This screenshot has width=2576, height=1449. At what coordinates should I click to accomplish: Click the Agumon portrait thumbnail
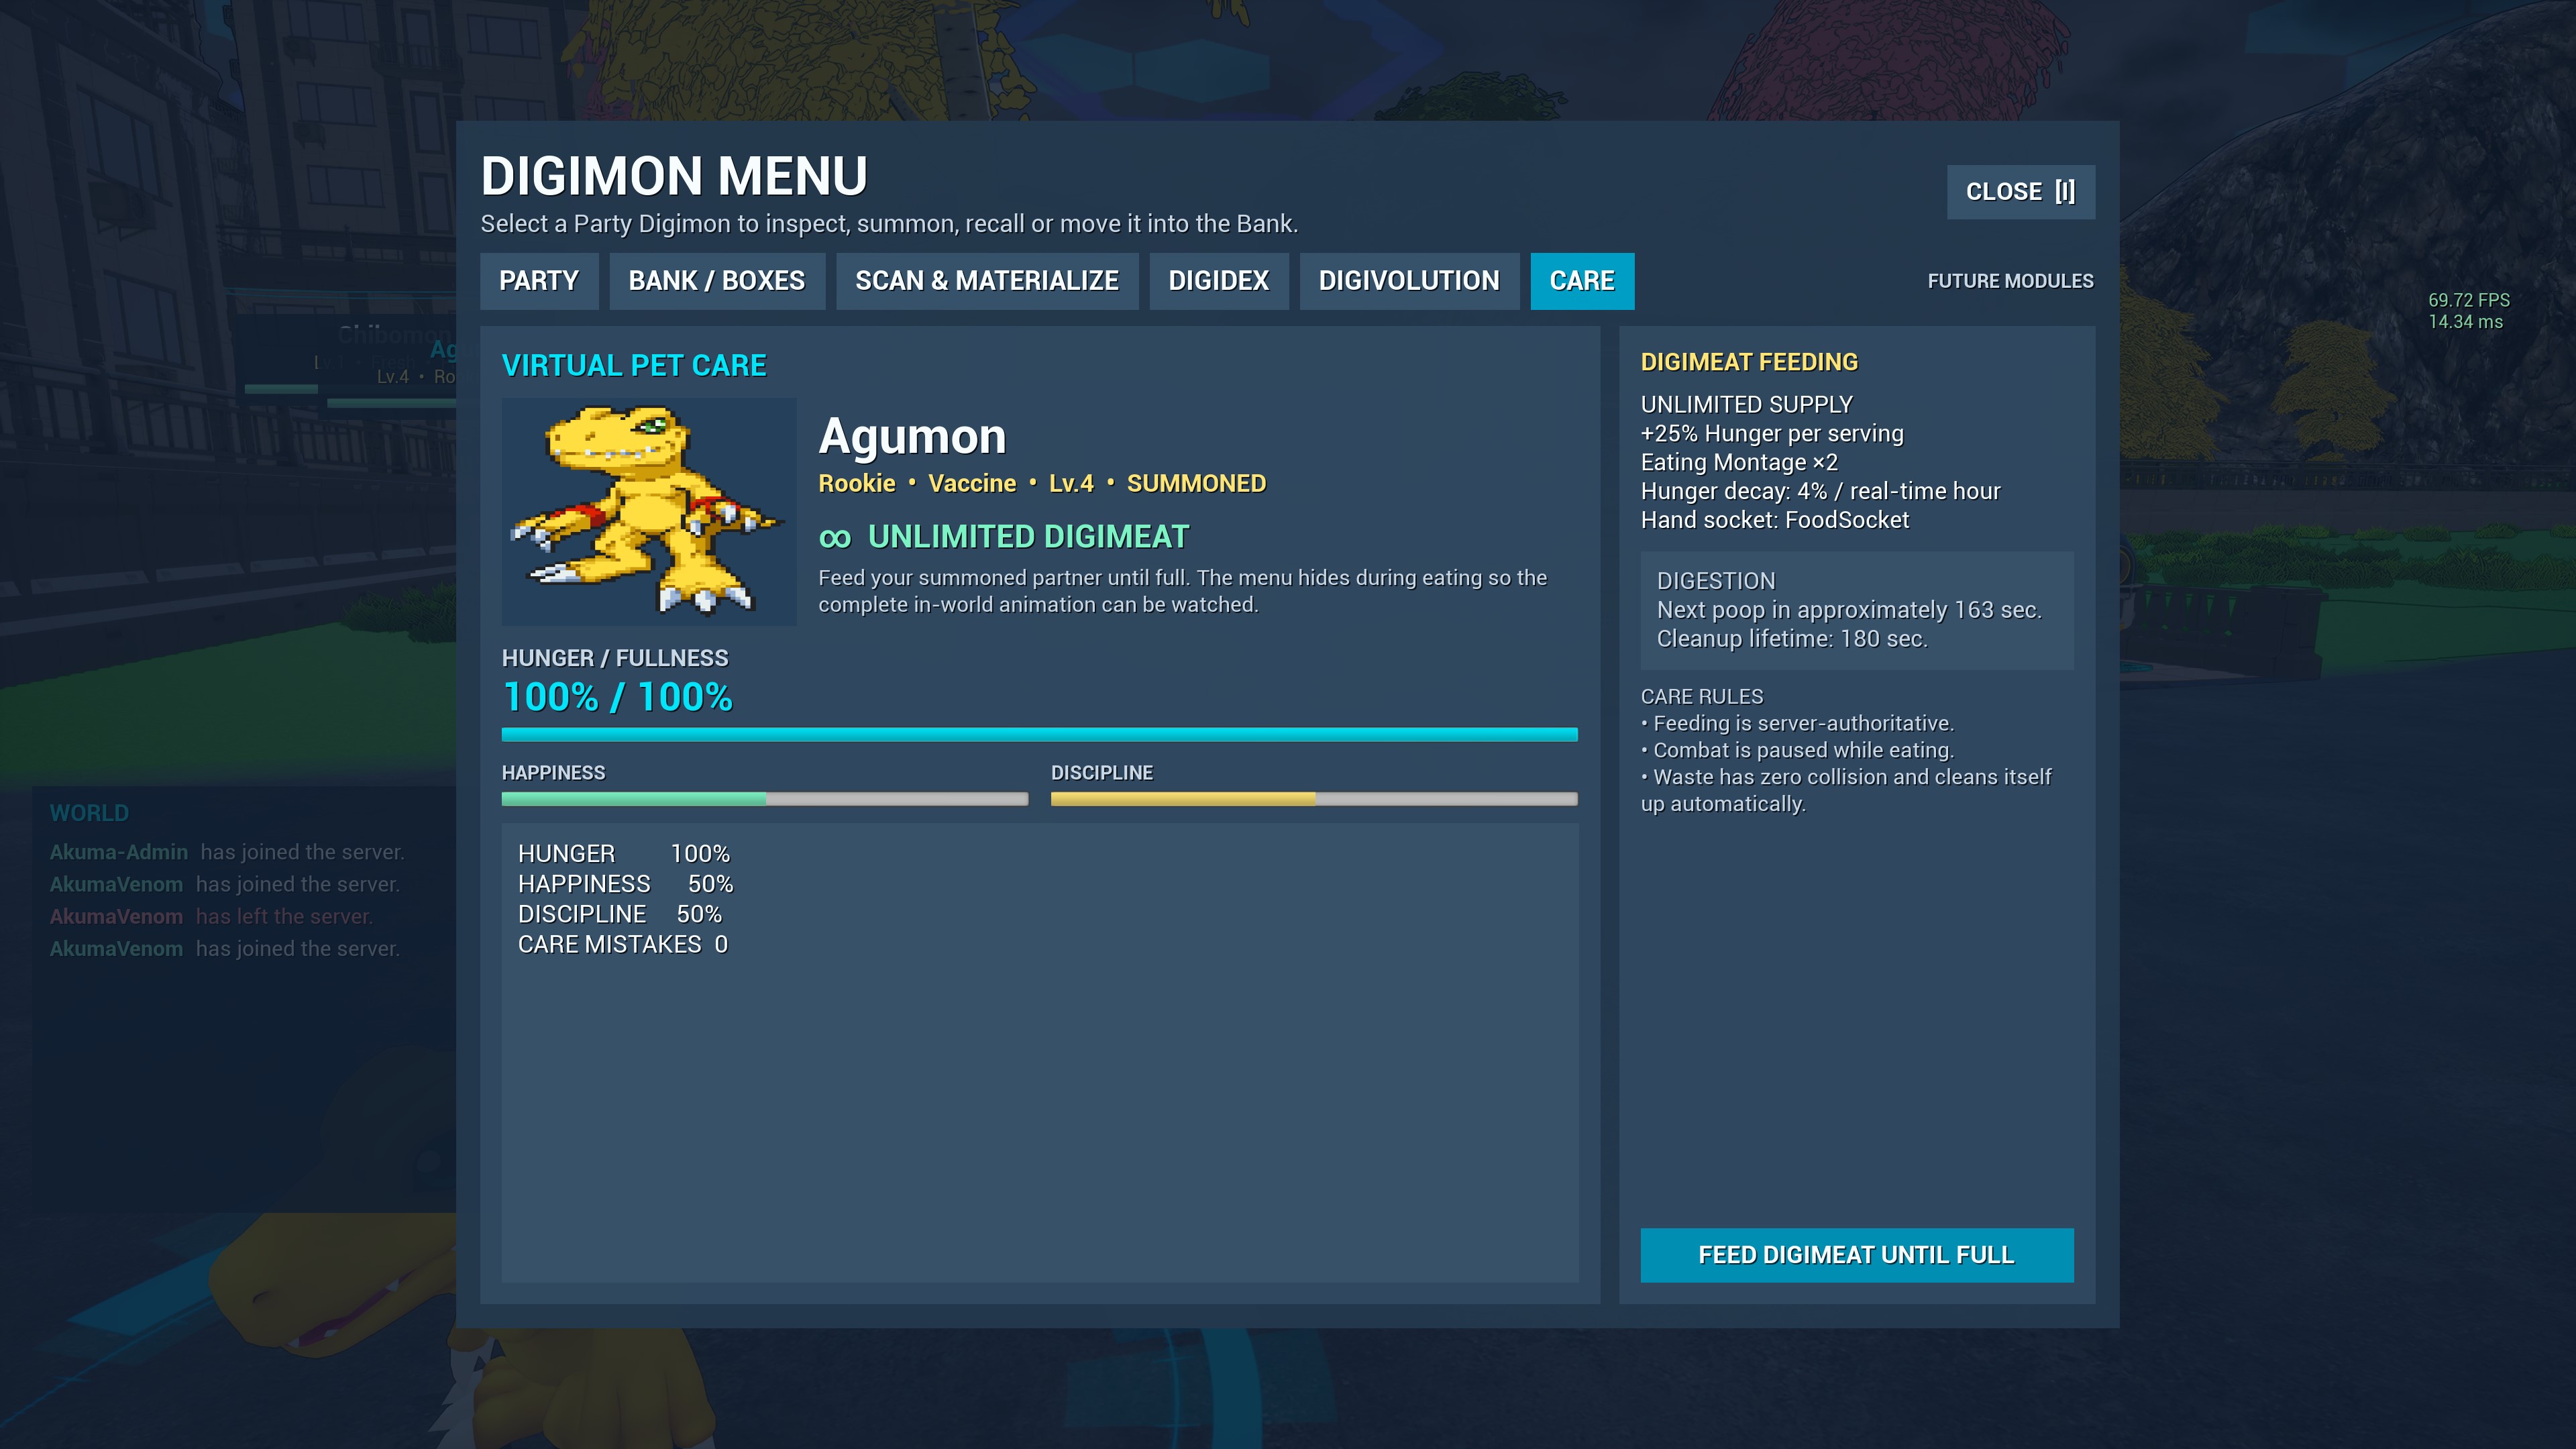pos(649,512)
